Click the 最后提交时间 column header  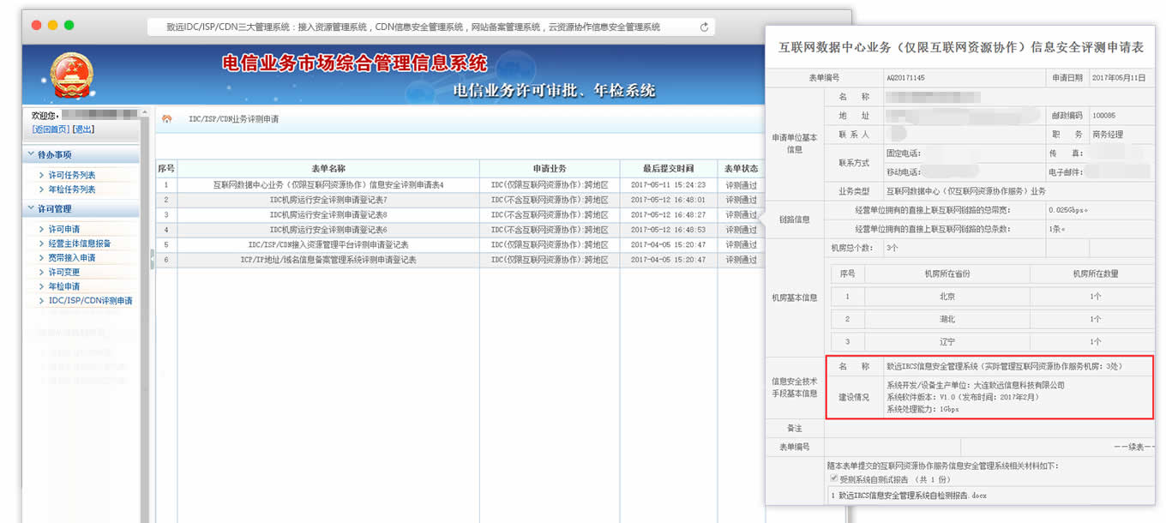tap(668, 169)
